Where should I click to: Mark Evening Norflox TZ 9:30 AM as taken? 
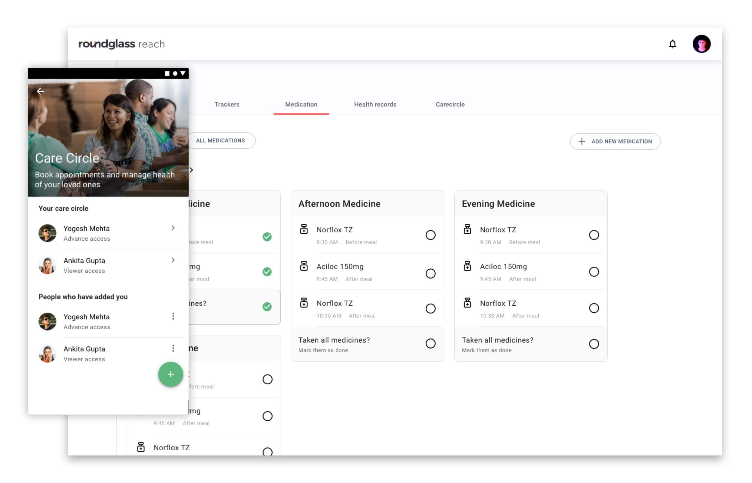(594, 235)
